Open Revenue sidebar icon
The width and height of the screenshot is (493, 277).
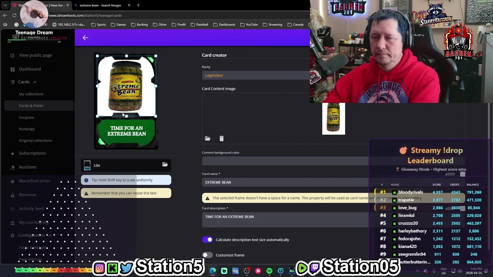pos(12,195)
